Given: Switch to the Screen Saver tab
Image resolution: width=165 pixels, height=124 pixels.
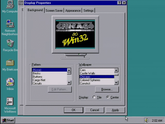Looking at the screenshot, I should (54, 11).
